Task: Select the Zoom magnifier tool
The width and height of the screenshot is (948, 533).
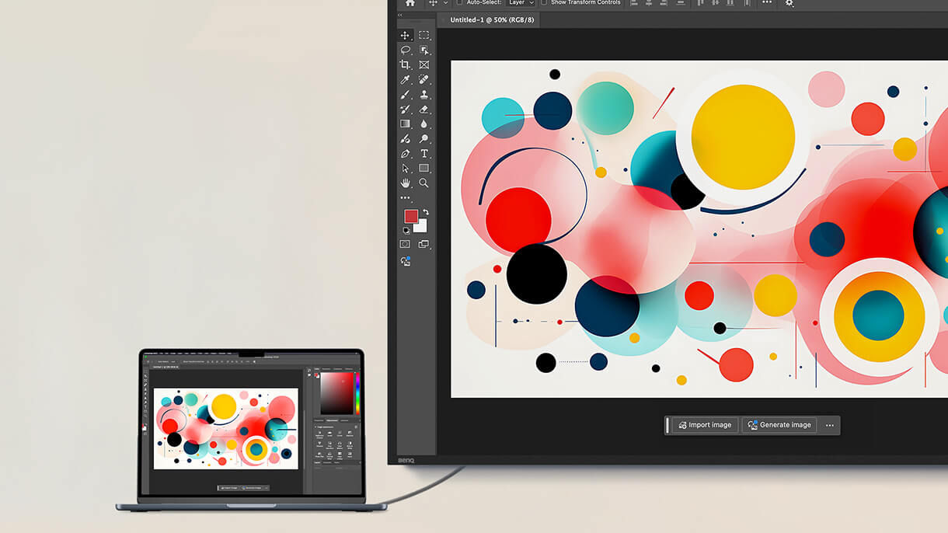Action: click(x=423, y=183)
